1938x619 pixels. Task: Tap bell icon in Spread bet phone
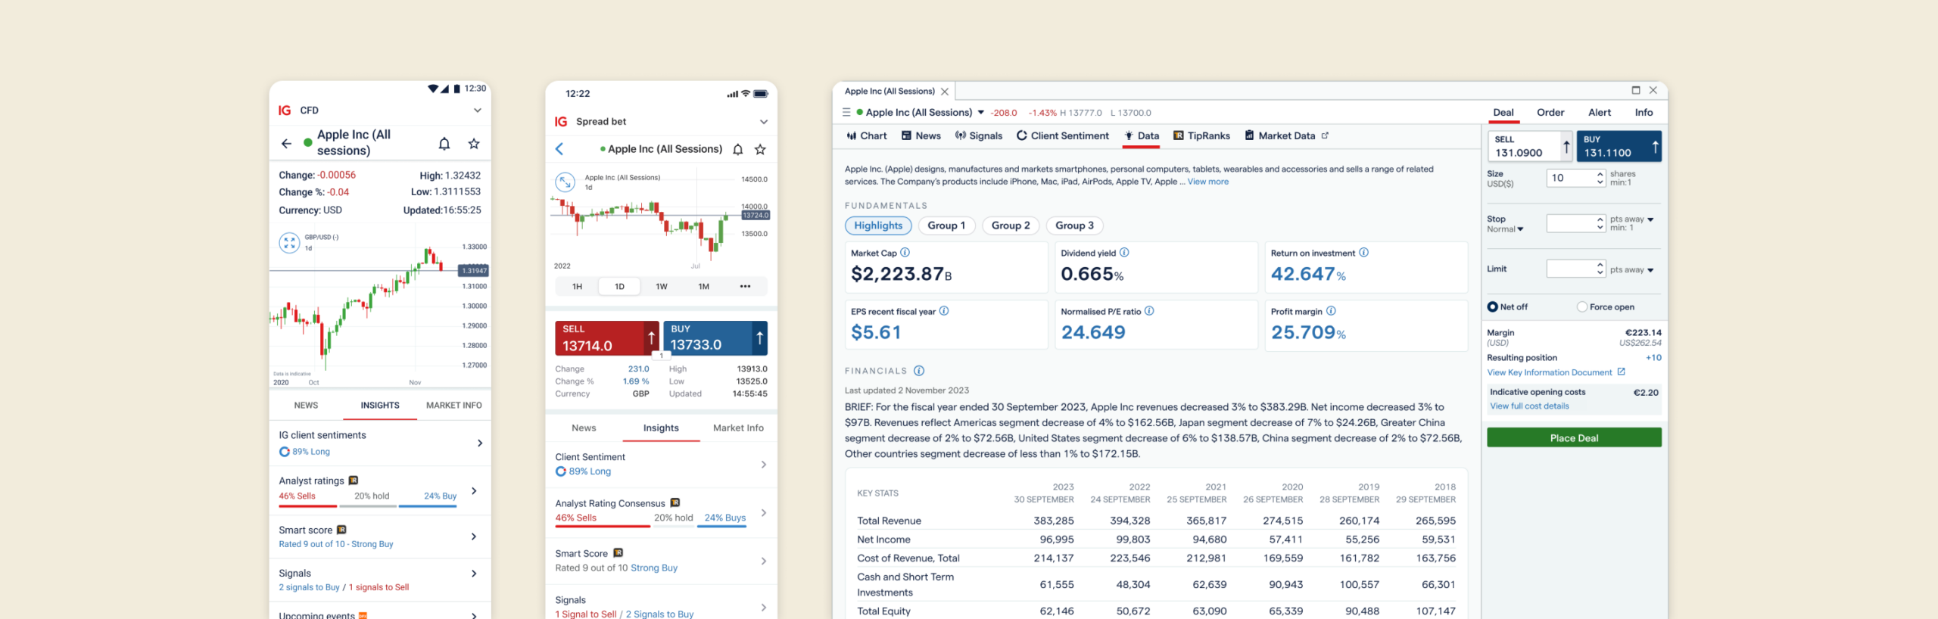click(738, 149)
